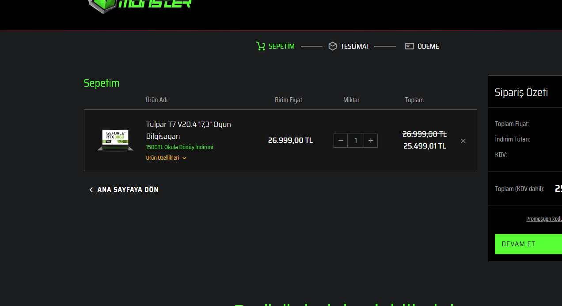Click the Ödeme card icon
This screenshot has width=562, height=306.
(410, 46)
